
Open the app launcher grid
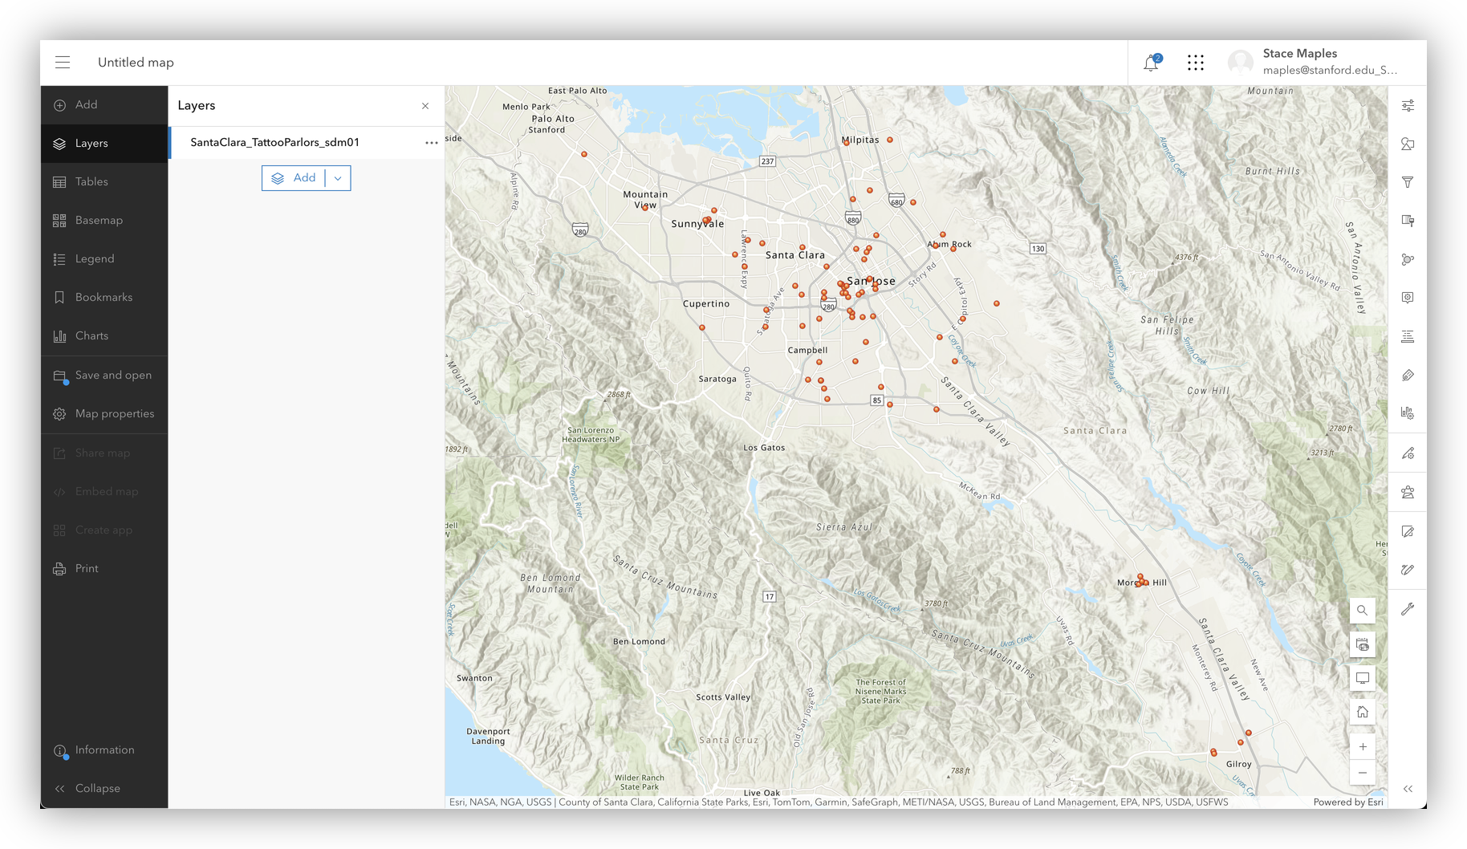1195,63
